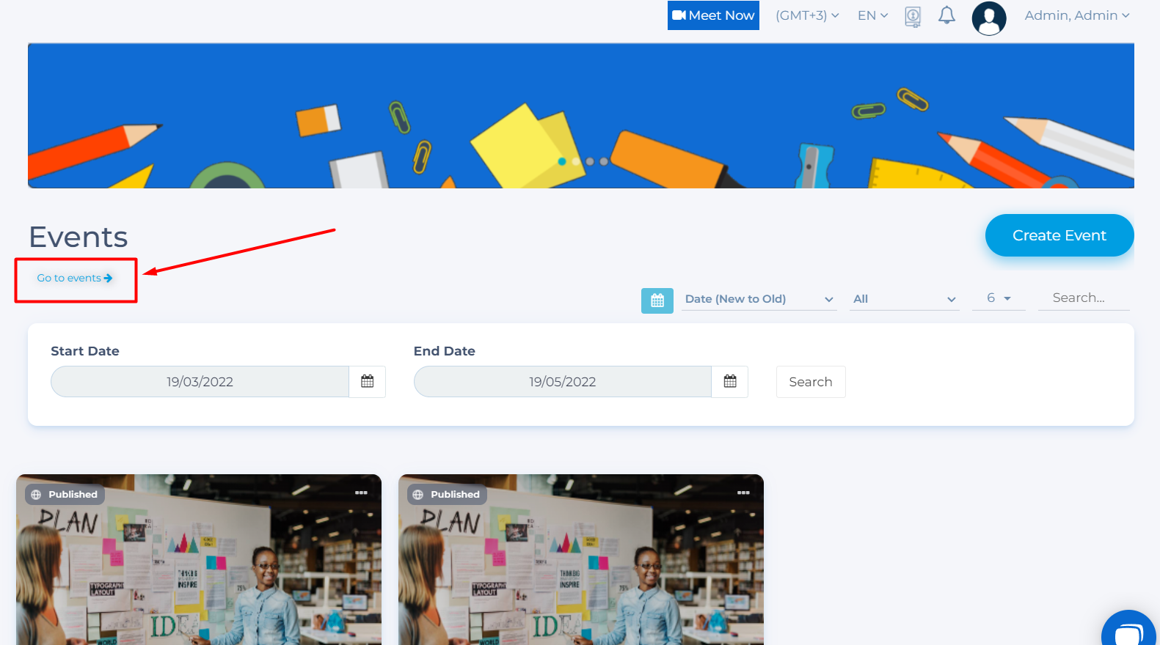Image resolution: width=1160 pixels, height=645 pixels.
Task: Select the first banner carousel dot
Action: pyautogui.click(x=562, y=161)
